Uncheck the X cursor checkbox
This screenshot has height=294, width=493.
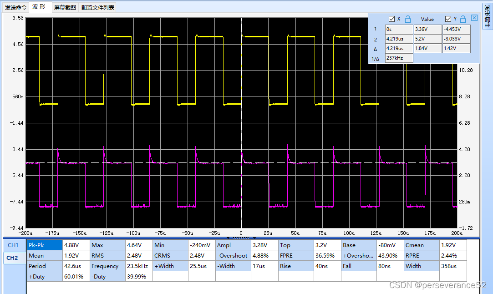(x=391, y=19)
